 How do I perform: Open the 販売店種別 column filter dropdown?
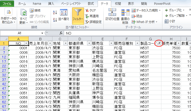click(137, 43)
